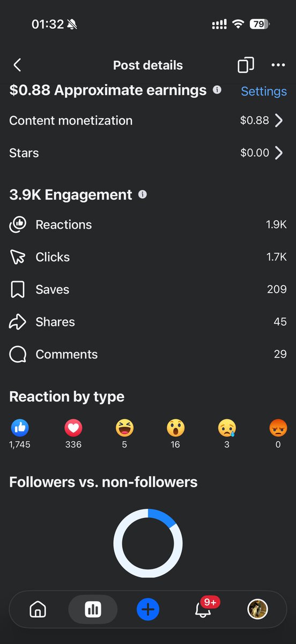This screenshot has height=644, width=296.
Task: Tap the followers donut chart
Action: pyautogui.click(x=148, y=543)
